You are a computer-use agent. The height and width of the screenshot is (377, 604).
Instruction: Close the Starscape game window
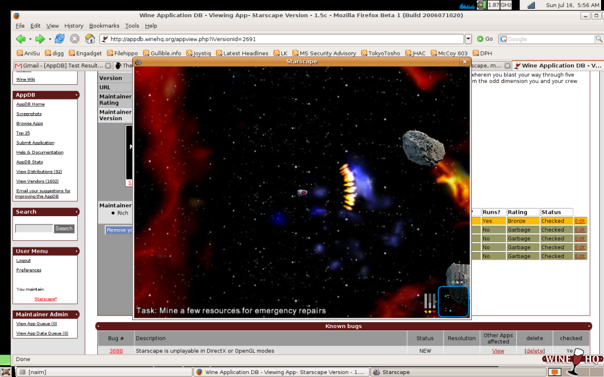(x=465, y=61)
